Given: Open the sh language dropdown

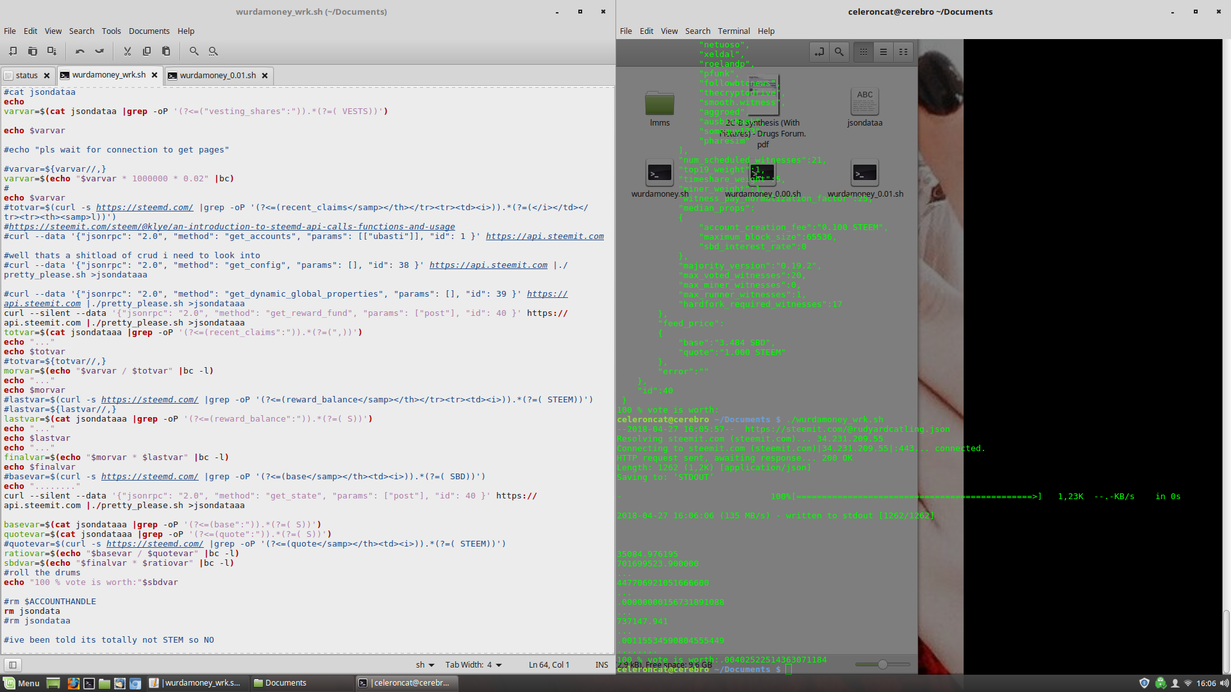Looking at the screenshot, I should click(424, 664).
